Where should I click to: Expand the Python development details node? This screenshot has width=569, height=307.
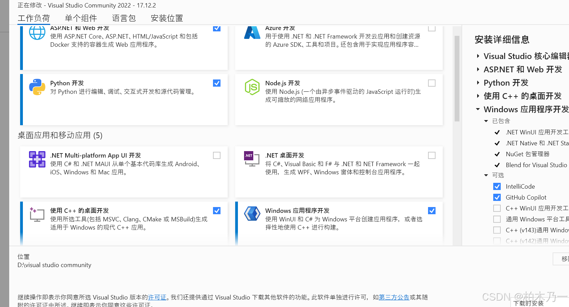point(478,83)
